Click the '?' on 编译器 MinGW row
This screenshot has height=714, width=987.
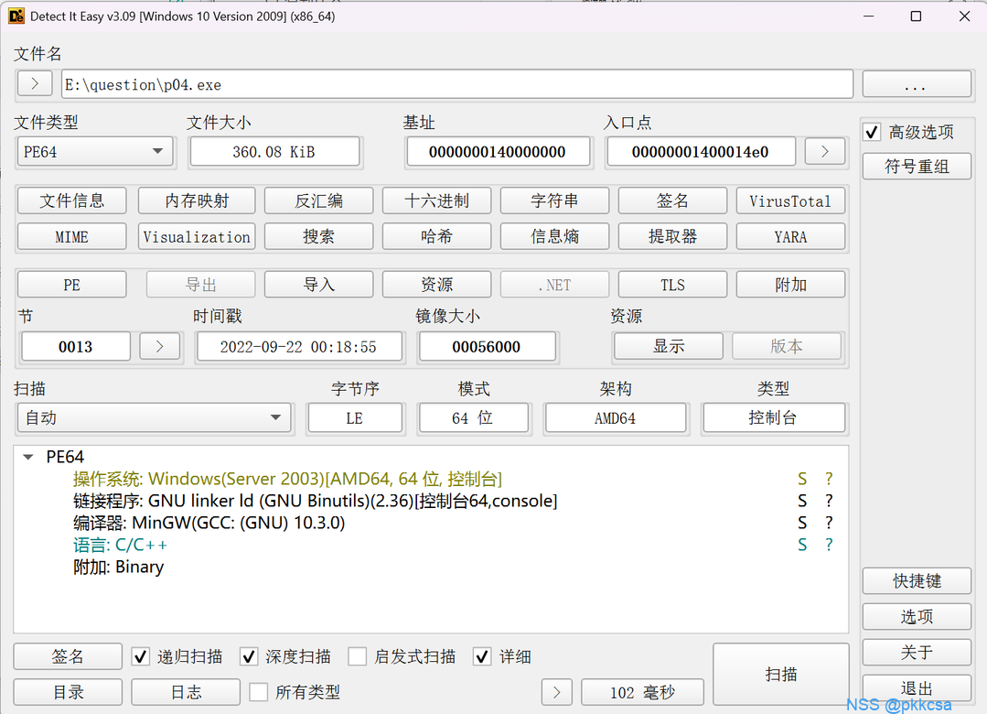pos(829,523)
